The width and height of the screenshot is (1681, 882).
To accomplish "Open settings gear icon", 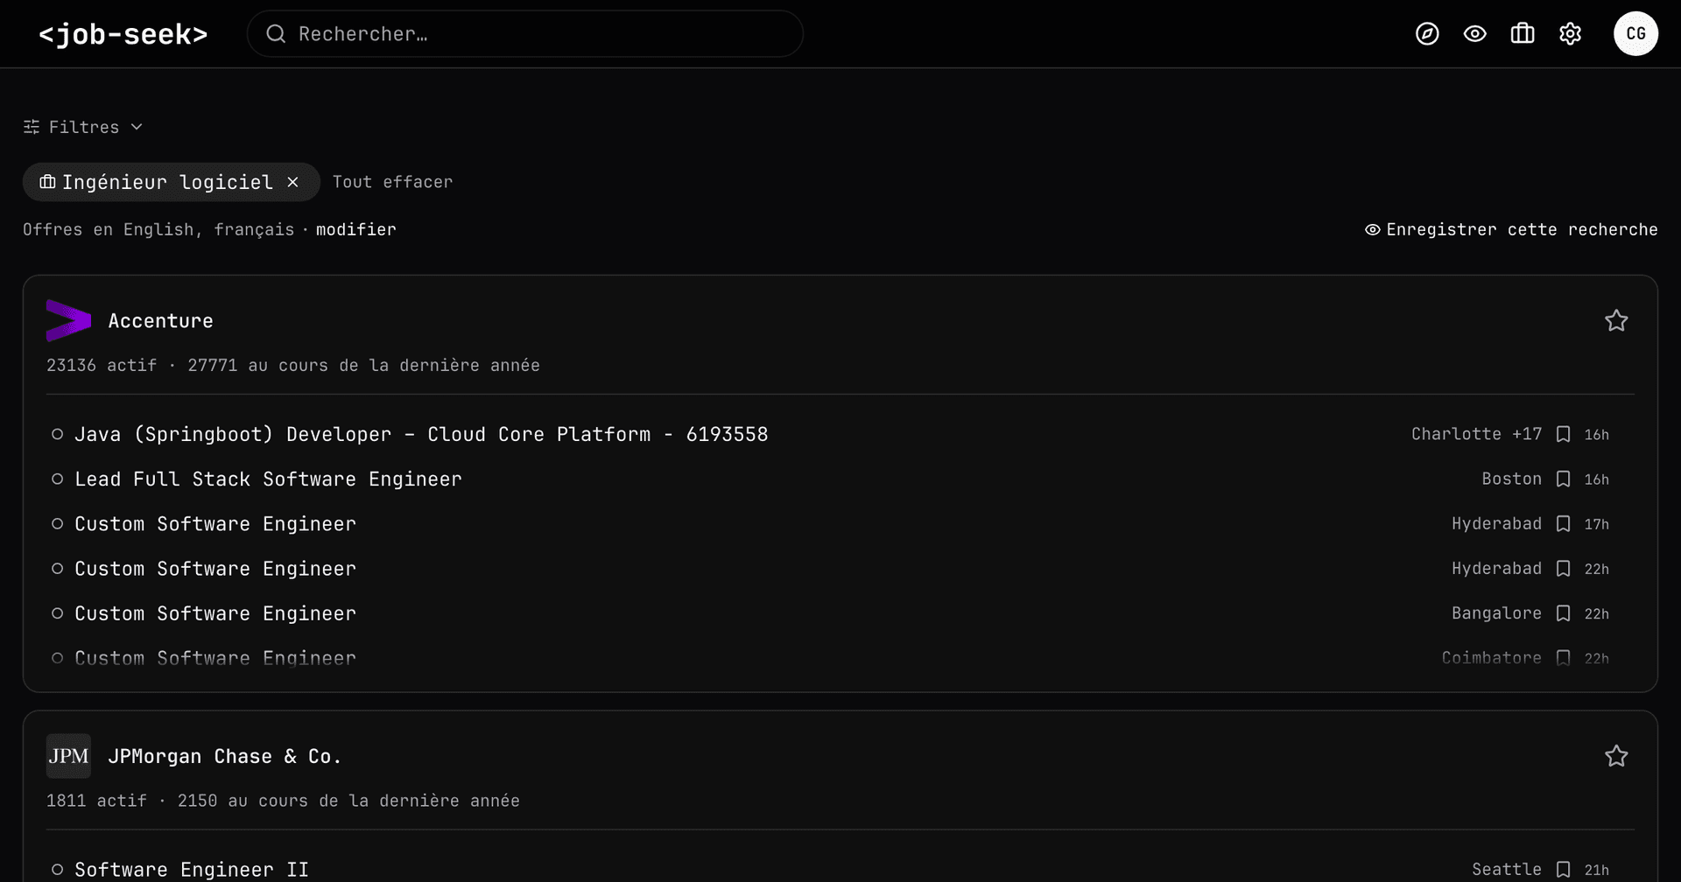I will point(1571,34).
